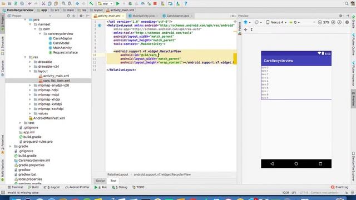
Task: Click the red Stop button in toolbar
Action: tap(155, 4)
